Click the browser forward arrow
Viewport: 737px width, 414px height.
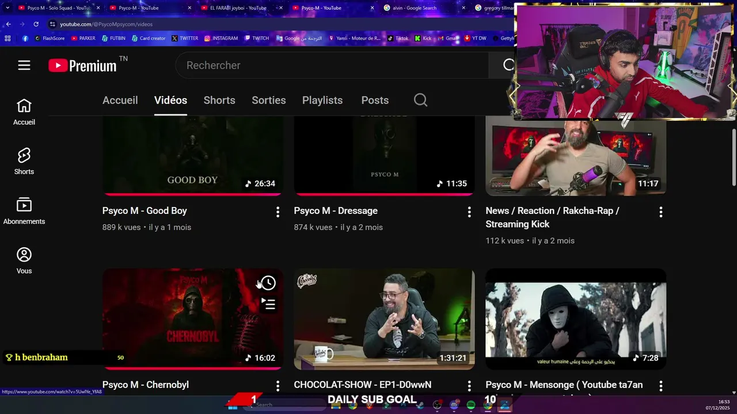click(x=22, y=24)
